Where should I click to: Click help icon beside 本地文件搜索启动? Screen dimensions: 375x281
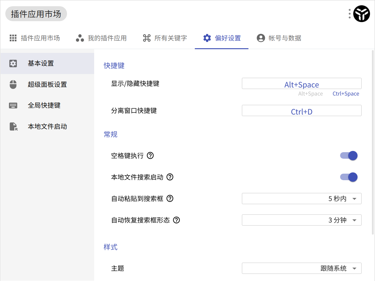point(170,177)
